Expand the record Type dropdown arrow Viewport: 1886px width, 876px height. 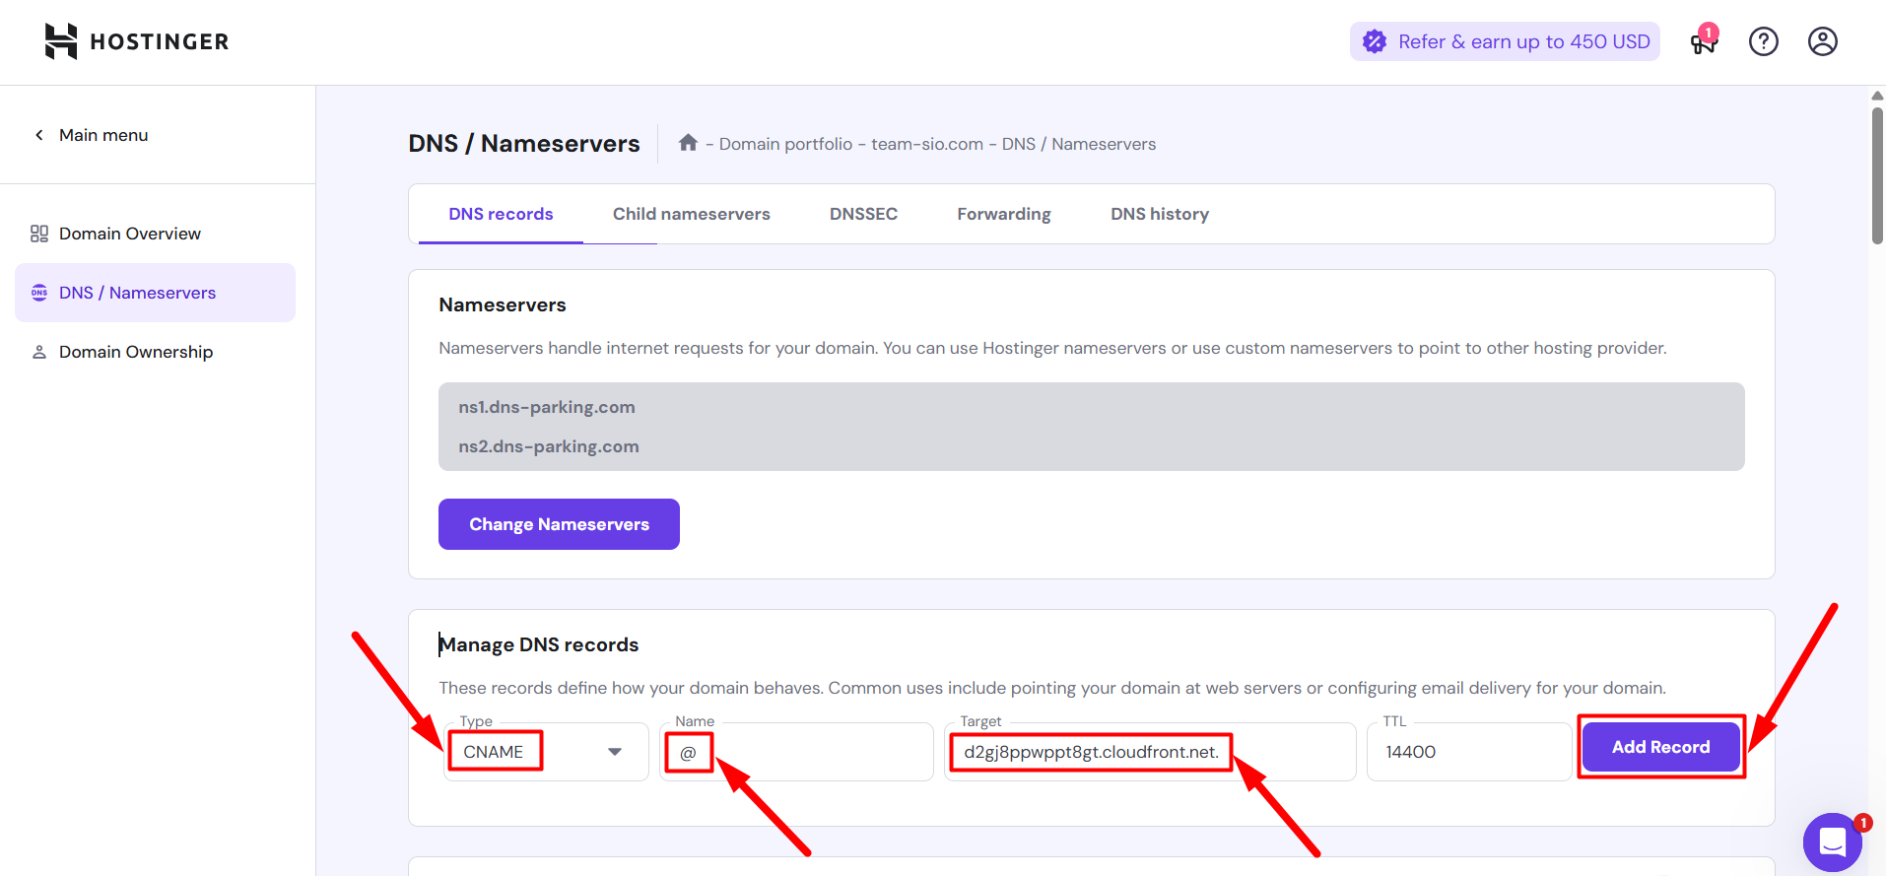click(615, 752)
